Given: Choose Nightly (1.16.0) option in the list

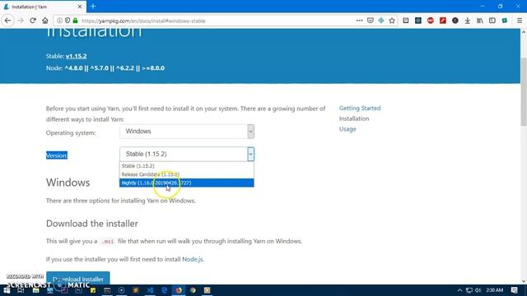Looking at the screenshot, I should click(187, 183).
